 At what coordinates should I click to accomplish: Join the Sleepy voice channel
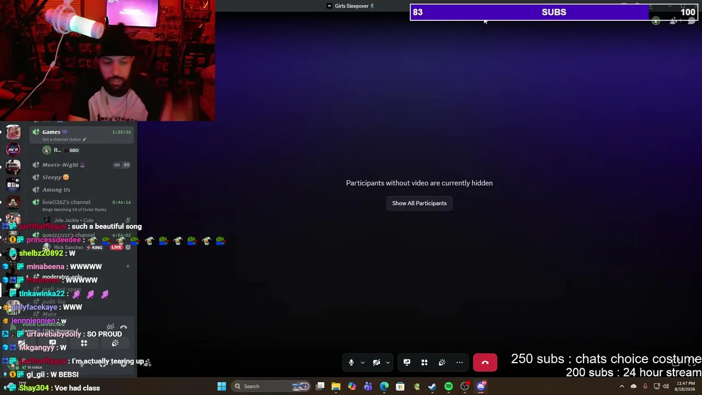(81, 177)
